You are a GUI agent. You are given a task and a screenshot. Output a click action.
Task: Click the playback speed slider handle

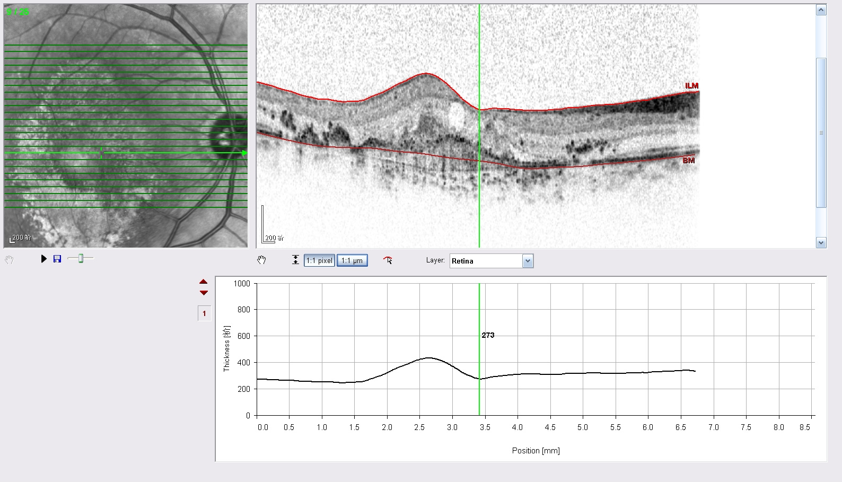pyautogui.click(x=81, y=258)
